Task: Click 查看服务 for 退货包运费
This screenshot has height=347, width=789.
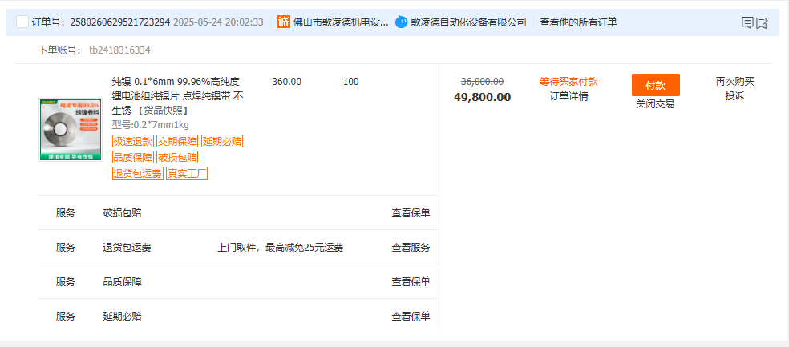Action: (x=411, y=248)
